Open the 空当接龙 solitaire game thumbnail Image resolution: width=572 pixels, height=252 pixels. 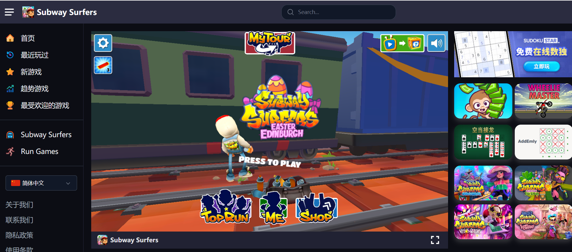pyautogui.click(x=483, y=142)
